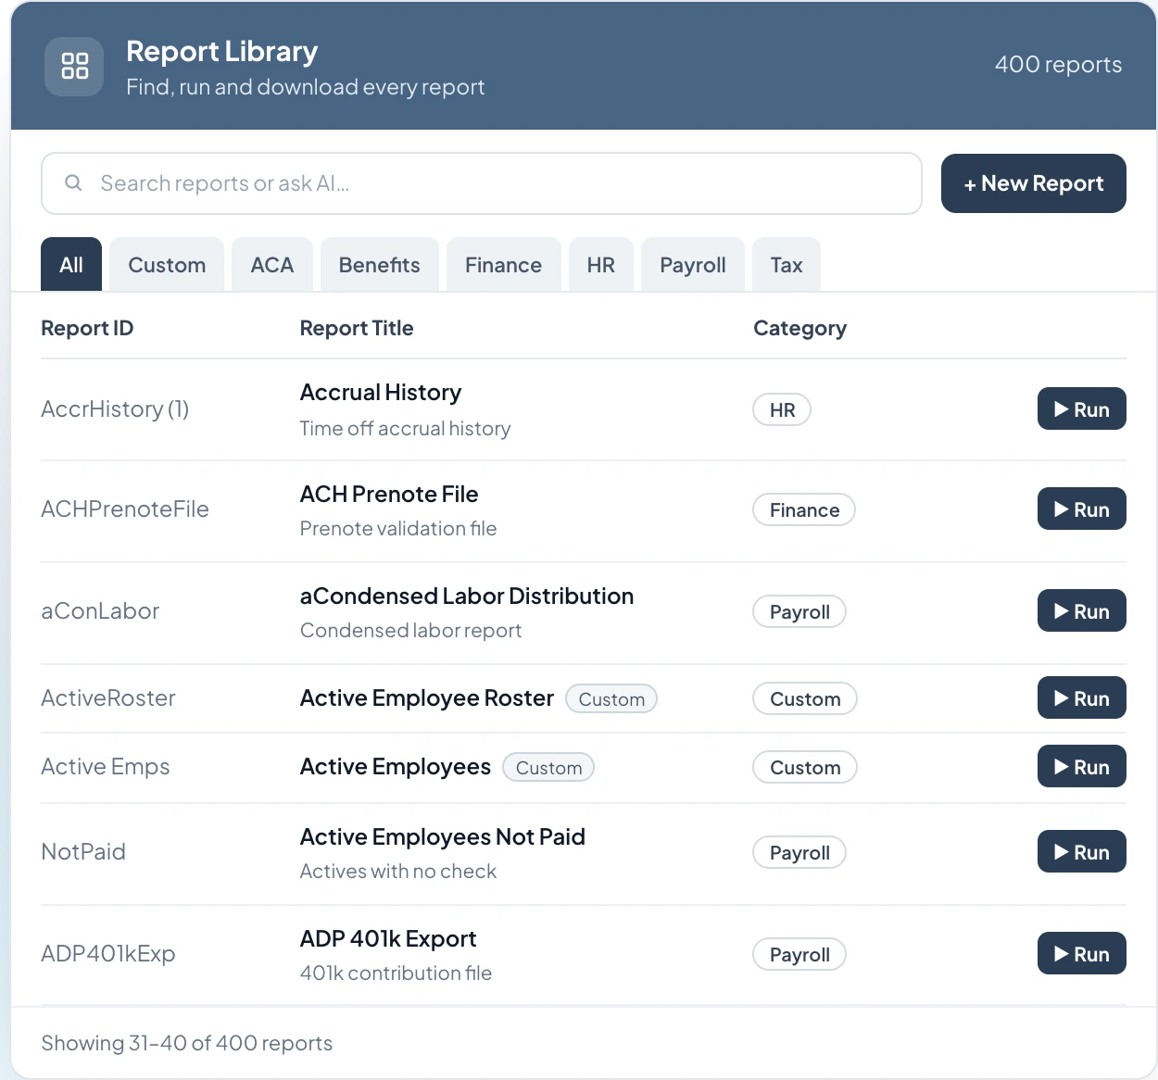
Task: Click the Prenote validation file description
Action: [398, 528]
